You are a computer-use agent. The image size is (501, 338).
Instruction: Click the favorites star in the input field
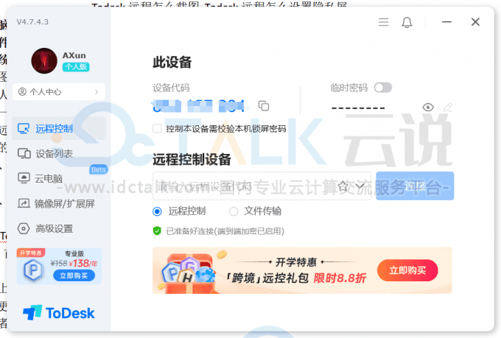click(343, 186)
